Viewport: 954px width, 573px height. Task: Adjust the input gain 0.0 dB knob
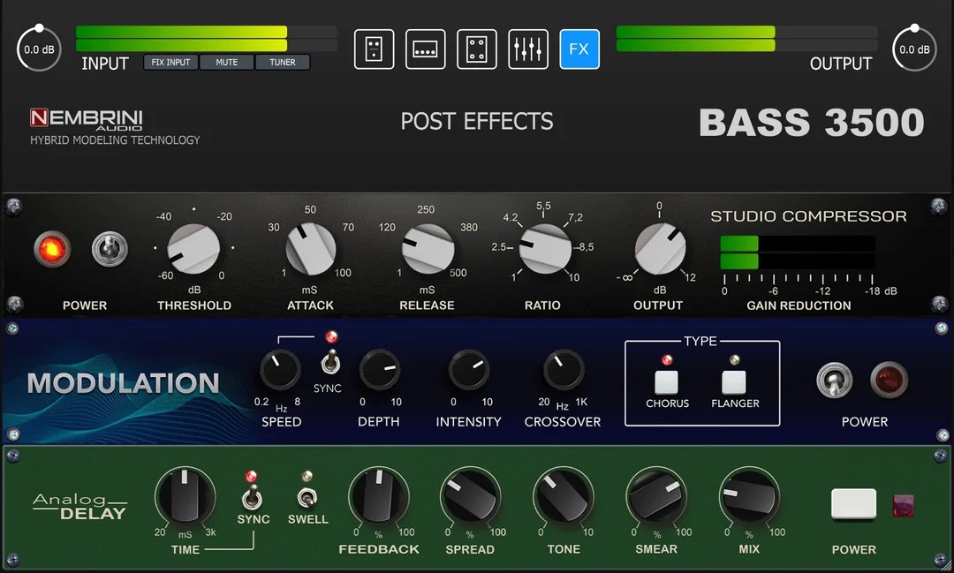[39, 49]
